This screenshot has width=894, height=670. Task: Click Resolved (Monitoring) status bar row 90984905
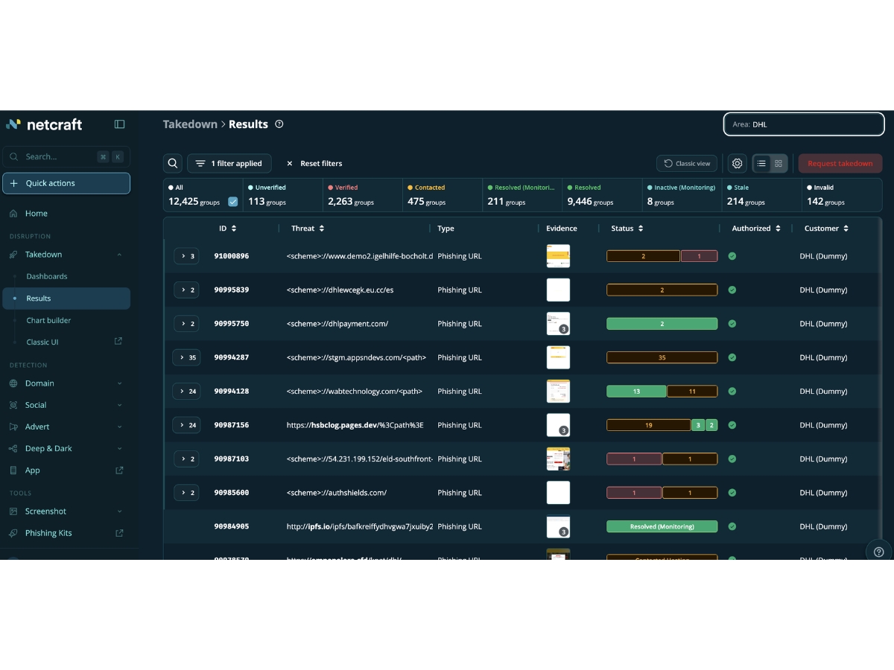coord(662,526)
